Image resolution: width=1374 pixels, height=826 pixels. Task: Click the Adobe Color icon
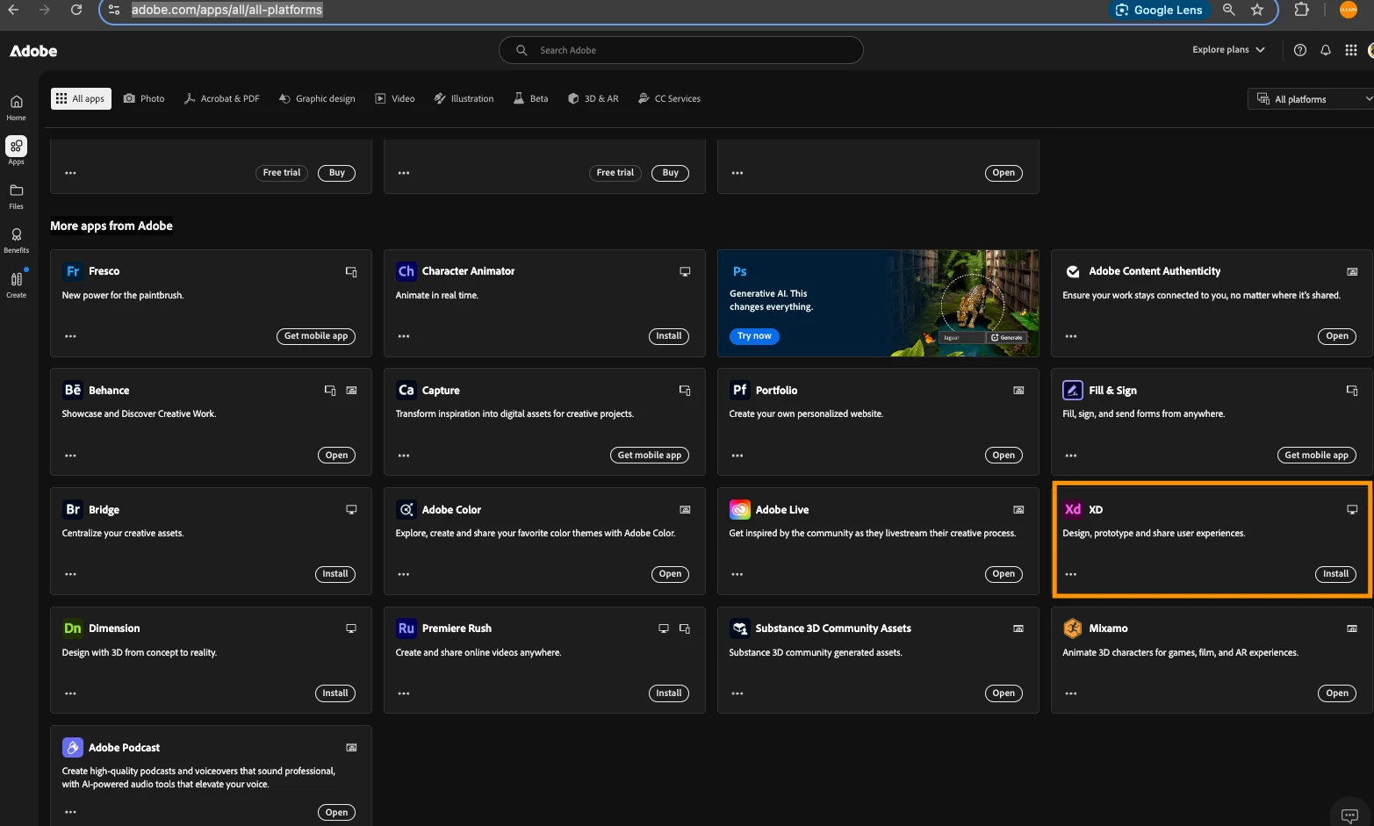(406, 509)
